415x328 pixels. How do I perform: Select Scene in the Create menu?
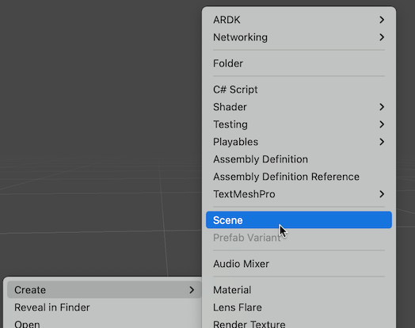pyautogui.click(x=299, y=220)
